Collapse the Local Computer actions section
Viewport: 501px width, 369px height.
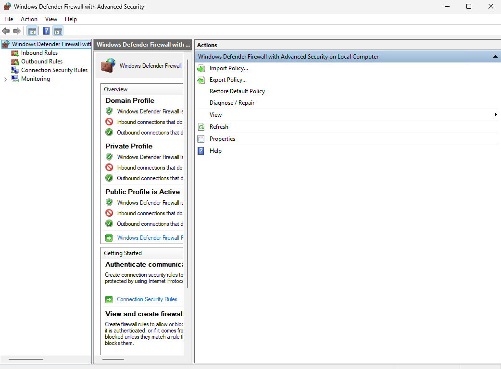(x=495, y=57)
